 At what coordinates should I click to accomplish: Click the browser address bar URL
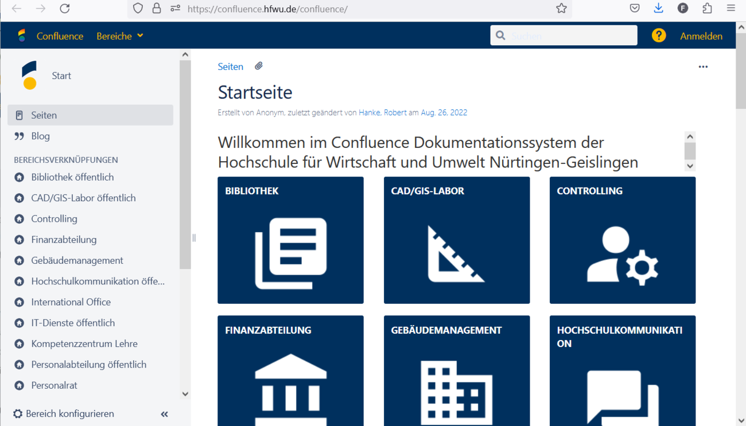[x=267, y=9]
